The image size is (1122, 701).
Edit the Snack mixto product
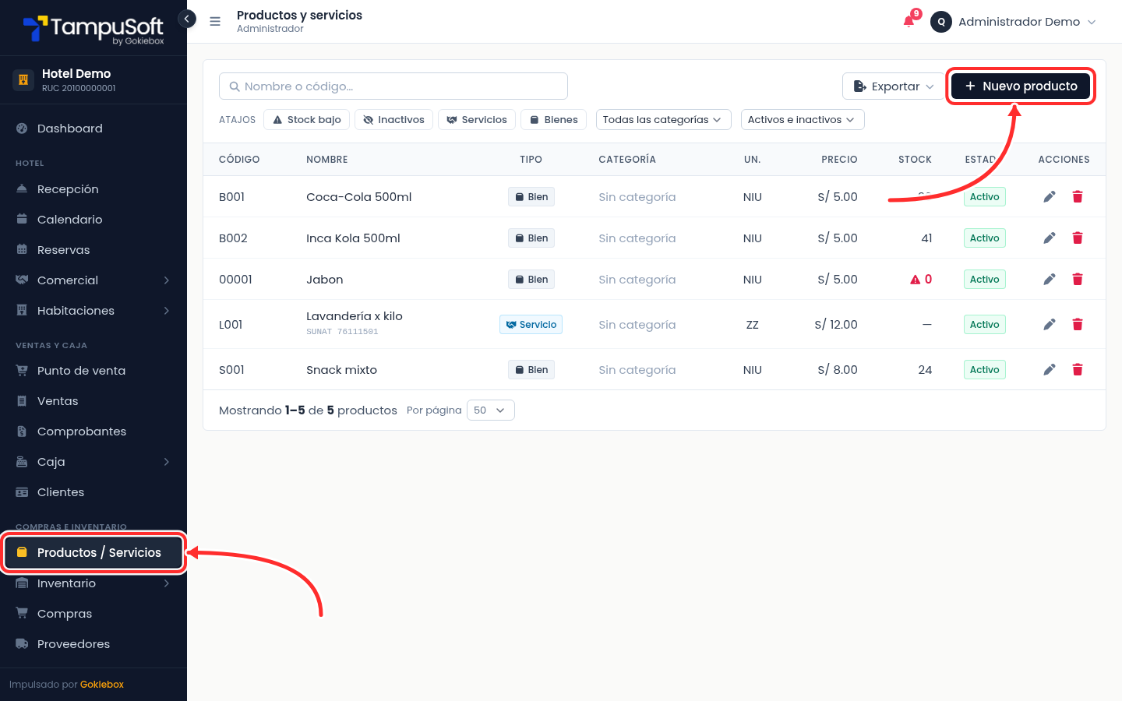[1050, 370]
